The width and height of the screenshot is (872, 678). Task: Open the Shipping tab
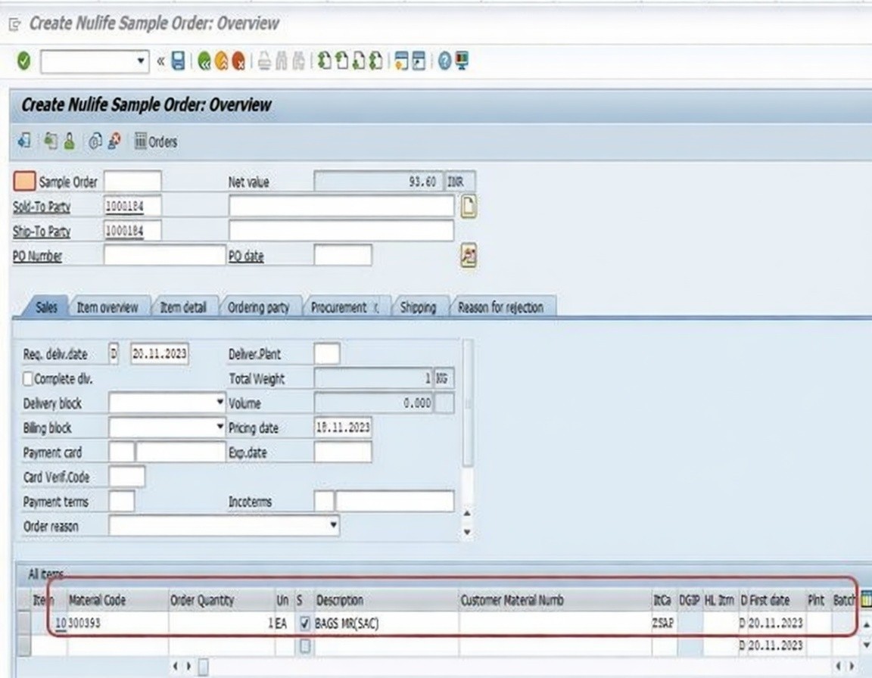point(418,307)
